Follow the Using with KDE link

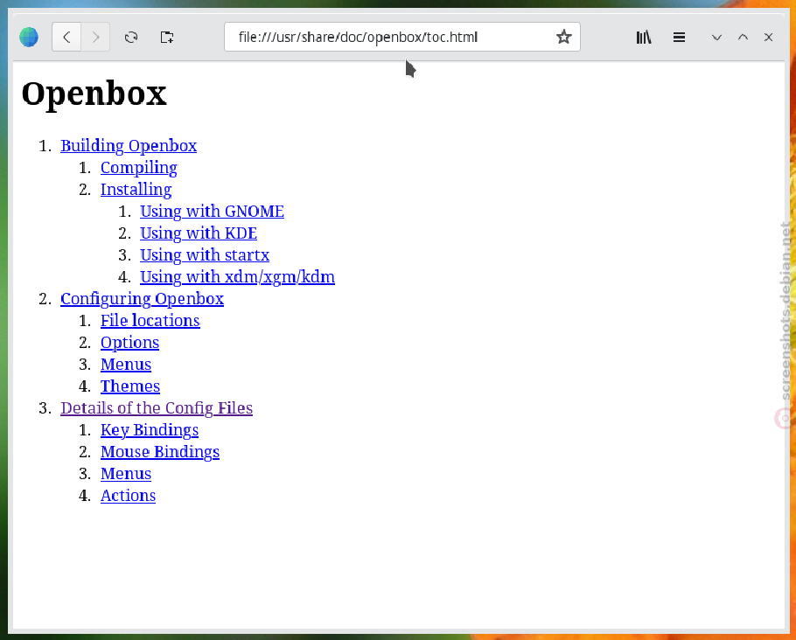(x=199, y=233)
